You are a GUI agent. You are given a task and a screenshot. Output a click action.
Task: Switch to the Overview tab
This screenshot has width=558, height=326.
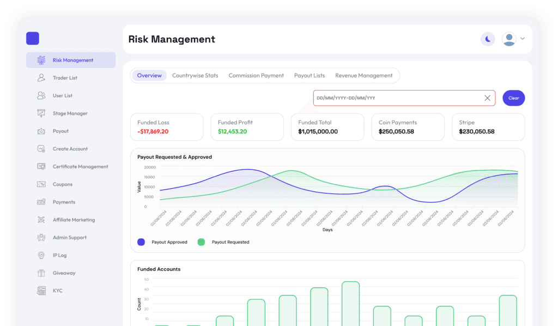click(149, 75)
